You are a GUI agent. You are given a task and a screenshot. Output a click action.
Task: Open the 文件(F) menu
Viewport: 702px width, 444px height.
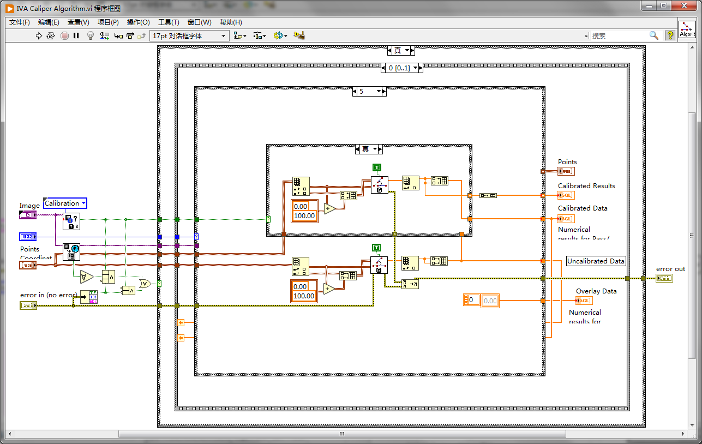(20, 22)
